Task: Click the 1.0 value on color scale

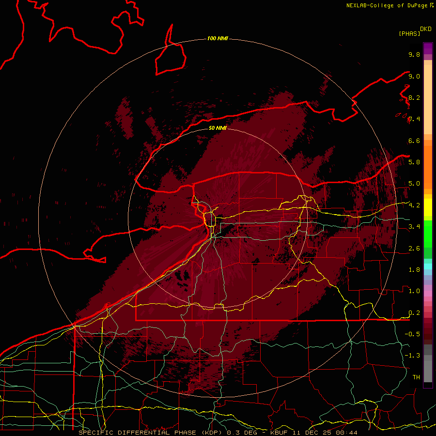Action: point(414,291)
